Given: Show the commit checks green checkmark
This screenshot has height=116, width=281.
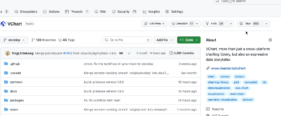Looking at the screenshot, I should coord(129,53).
